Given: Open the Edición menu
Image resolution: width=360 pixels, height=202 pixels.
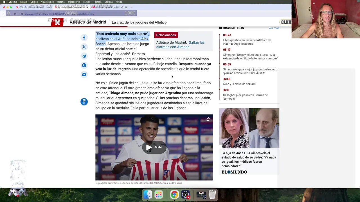Looking at the screenshot, I should (34, 2).
